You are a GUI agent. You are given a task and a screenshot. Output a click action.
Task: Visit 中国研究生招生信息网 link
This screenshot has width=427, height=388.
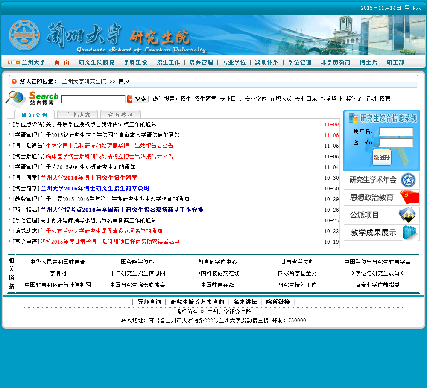(x=137, y=273)
